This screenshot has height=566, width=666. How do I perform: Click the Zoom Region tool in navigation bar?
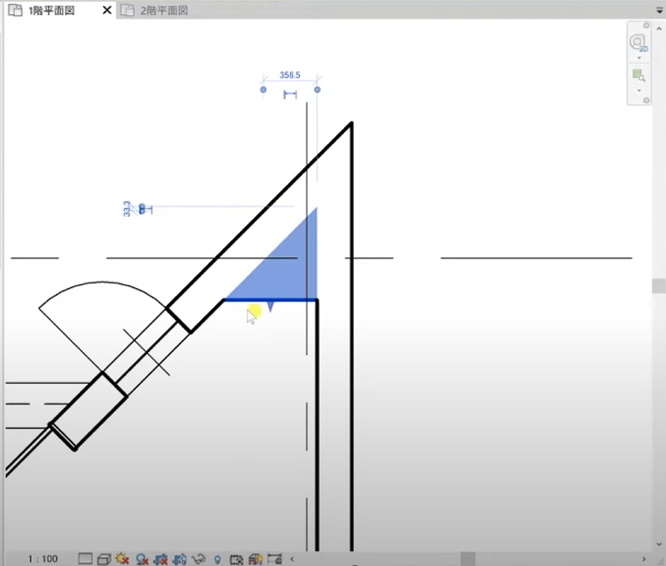coord(639,75)
